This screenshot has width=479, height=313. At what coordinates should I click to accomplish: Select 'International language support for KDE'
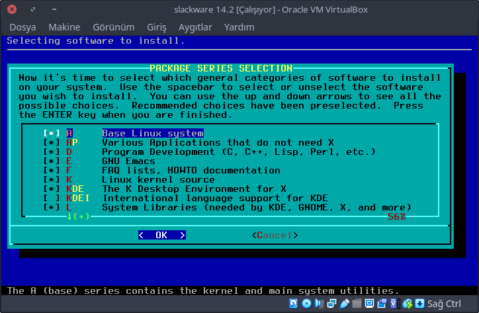[215, 198]
